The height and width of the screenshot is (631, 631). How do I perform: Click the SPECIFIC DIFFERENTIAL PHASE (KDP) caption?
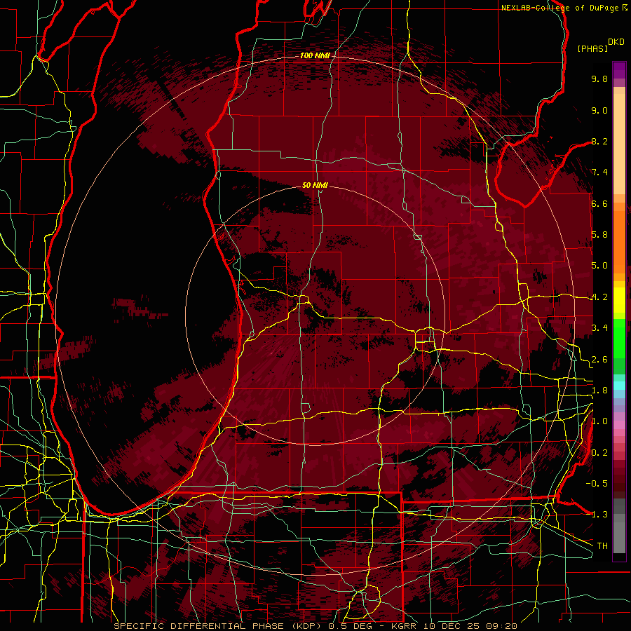click(x=219, y=626)
